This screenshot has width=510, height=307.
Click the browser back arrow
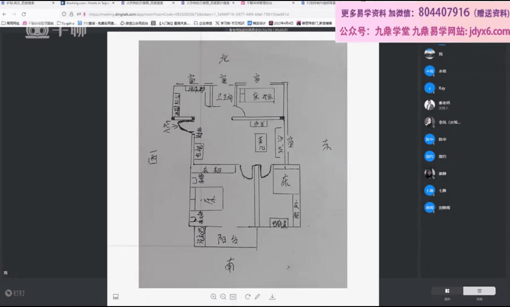pos(5,14)
